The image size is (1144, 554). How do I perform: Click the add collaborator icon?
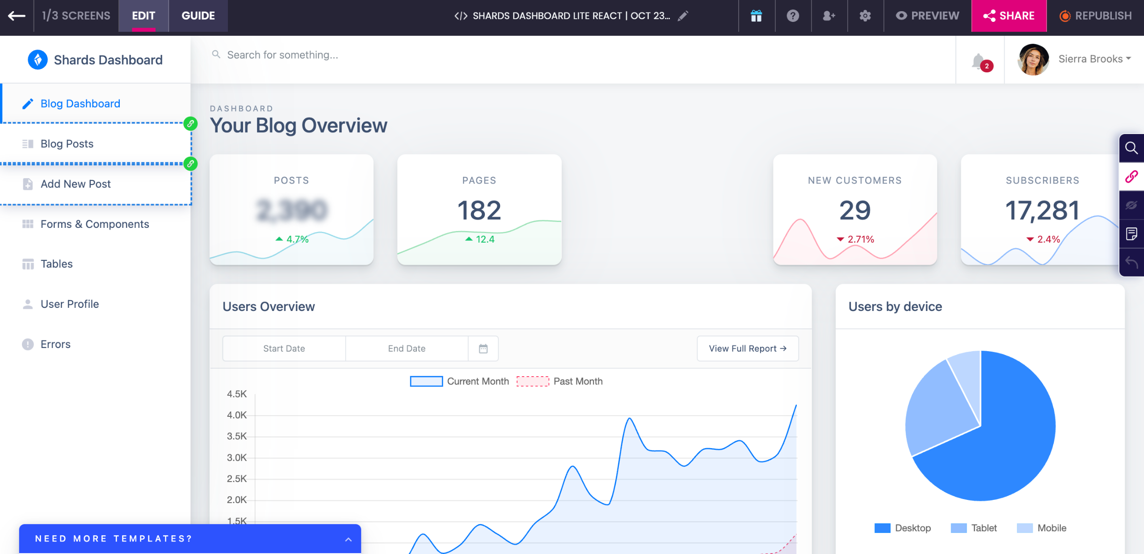click(829, 16)
